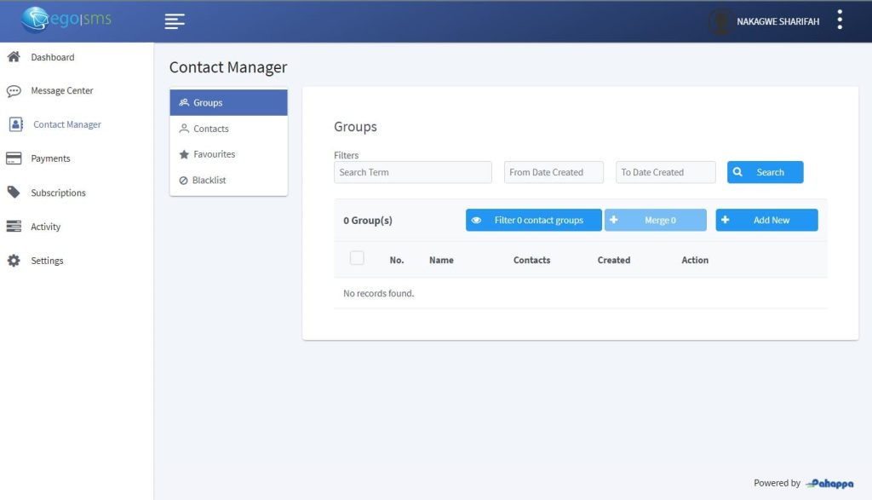Click the Settings gear icon
This screenshot has width=872, height=500.
coord(14,261)
